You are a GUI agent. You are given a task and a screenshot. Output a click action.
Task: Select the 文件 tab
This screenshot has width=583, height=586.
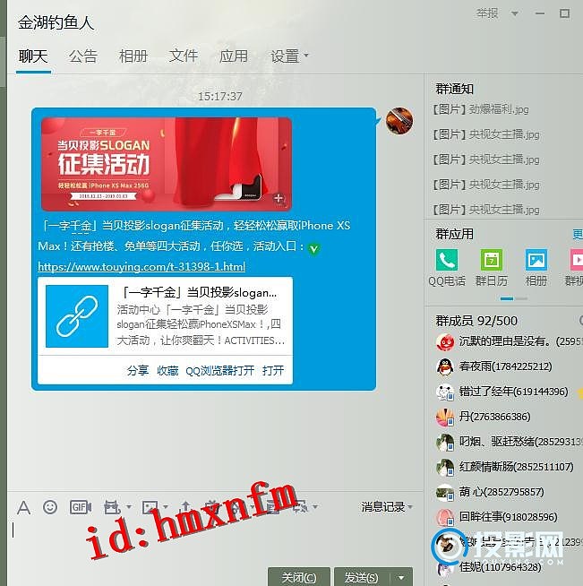click(x=183, y=56)
